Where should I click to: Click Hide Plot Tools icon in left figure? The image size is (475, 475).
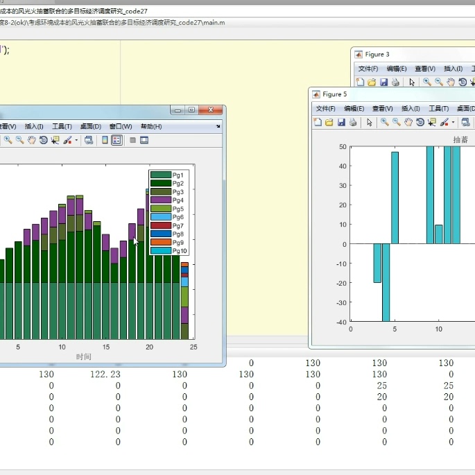[x=132, y=140]
